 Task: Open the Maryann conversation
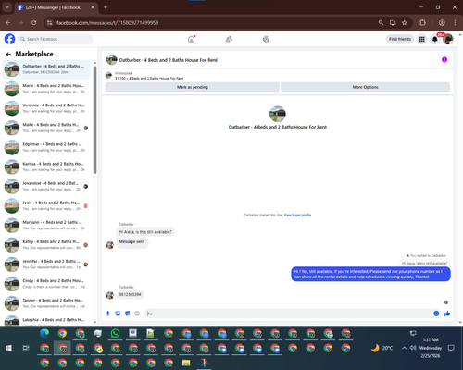46,225
